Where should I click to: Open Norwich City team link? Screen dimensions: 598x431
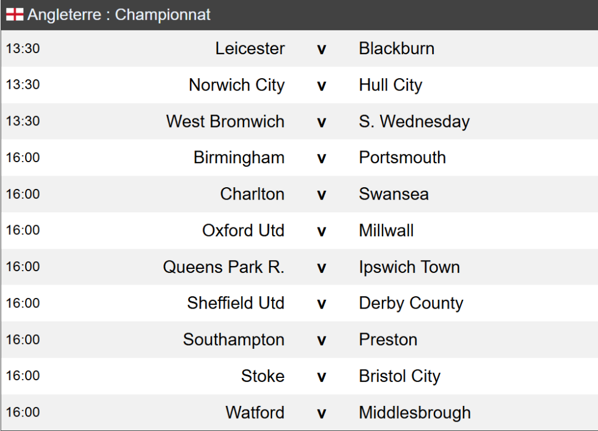coord(237,85)
